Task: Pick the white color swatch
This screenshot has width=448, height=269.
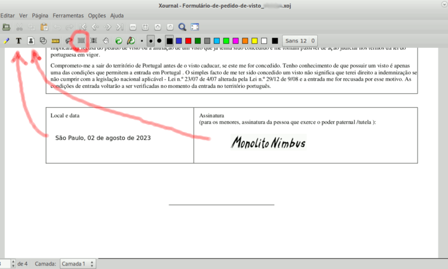Action: click(264, 41)
